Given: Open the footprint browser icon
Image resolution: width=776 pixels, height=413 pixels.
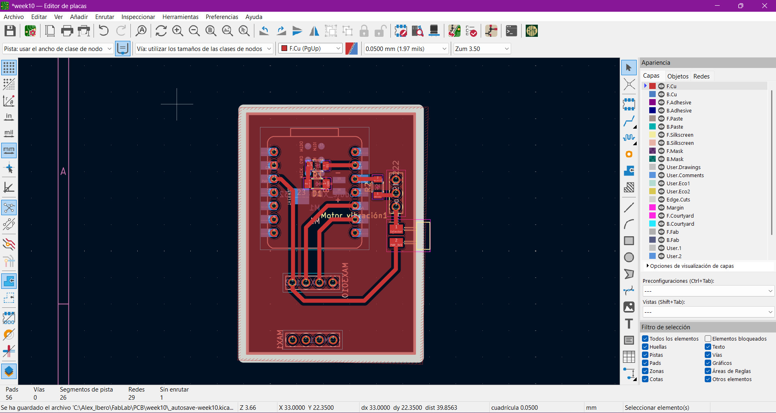Looking at the screenshot, I should pyautogui.click(x=417, y=31).
